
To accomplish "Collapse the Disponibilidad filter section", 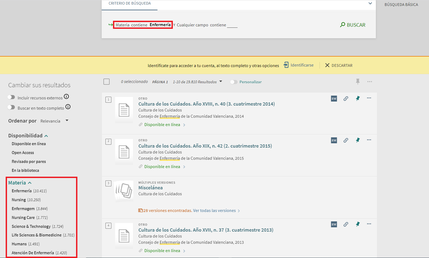I will coord(46,136).
